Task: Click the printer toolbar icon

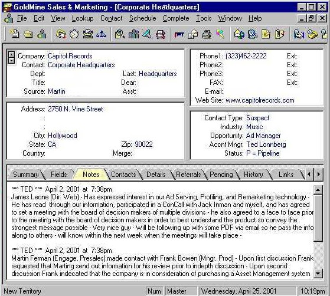Action: [x=207, y=34]
